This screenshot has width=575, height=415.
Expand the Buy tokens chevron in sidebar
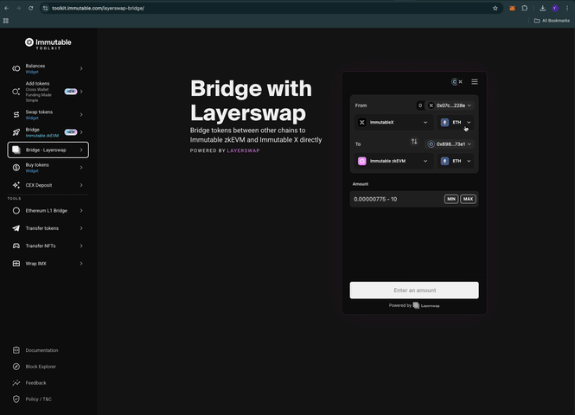point(81,168)
